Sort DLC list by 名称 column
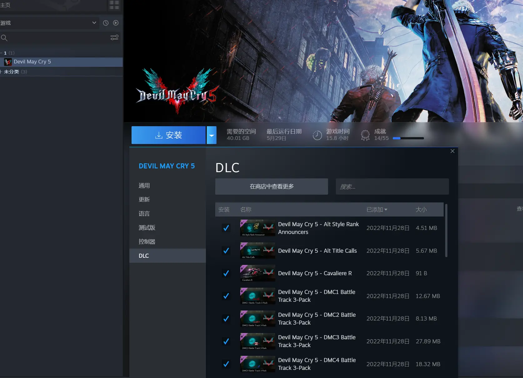523x378 pixels. (246, 210)
